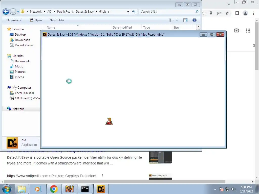
Task: Click Chrome's share page icon
Action: click(x=219, y=13)
